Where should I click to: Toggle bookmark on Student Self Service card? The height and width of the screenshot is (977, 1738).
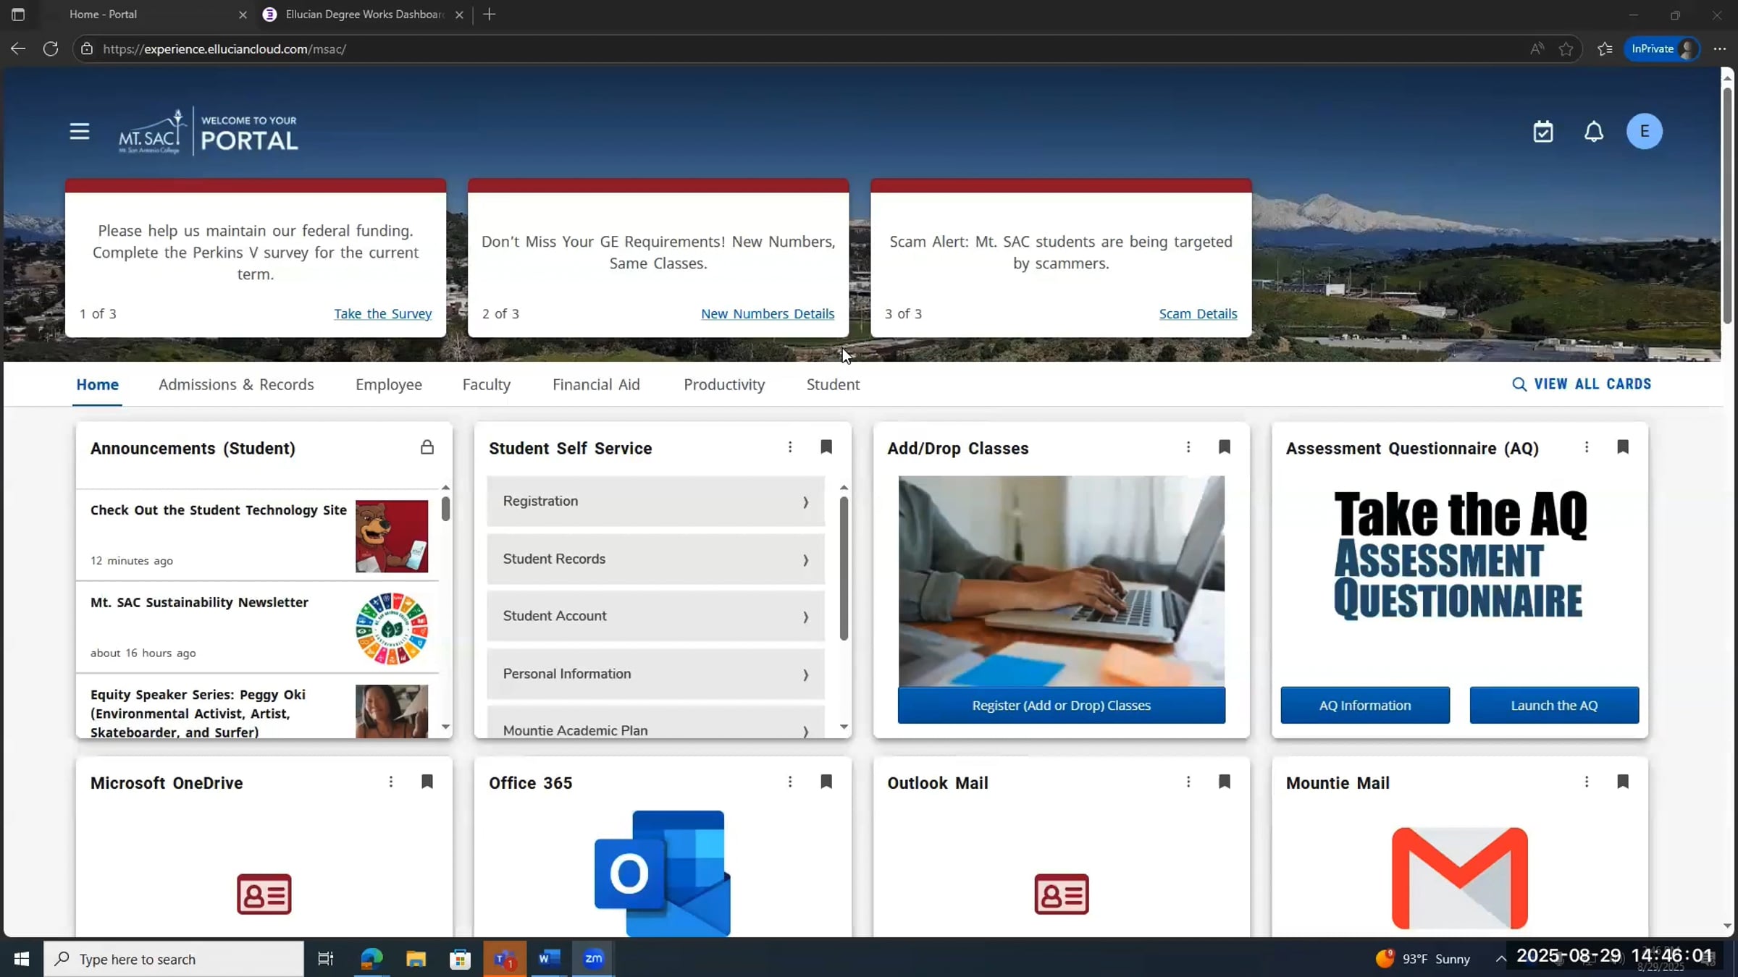826,447
